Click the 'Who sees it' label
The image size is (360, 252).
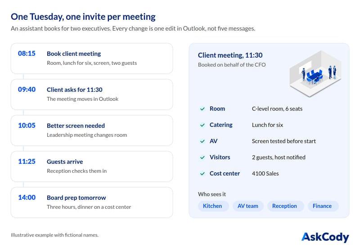212,194
